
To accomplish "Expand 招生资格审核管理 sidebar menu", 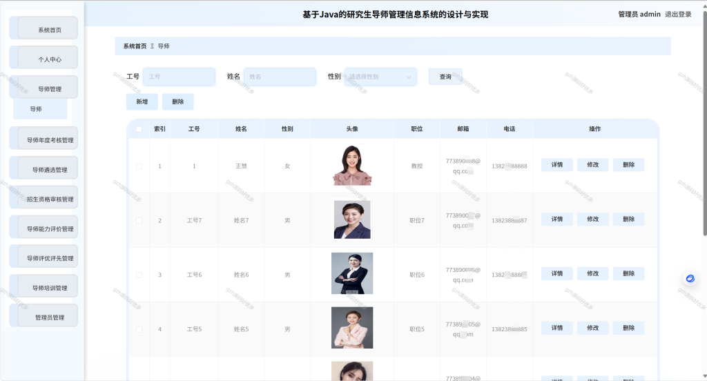I will pyautogui.click(x=48, y=197).
